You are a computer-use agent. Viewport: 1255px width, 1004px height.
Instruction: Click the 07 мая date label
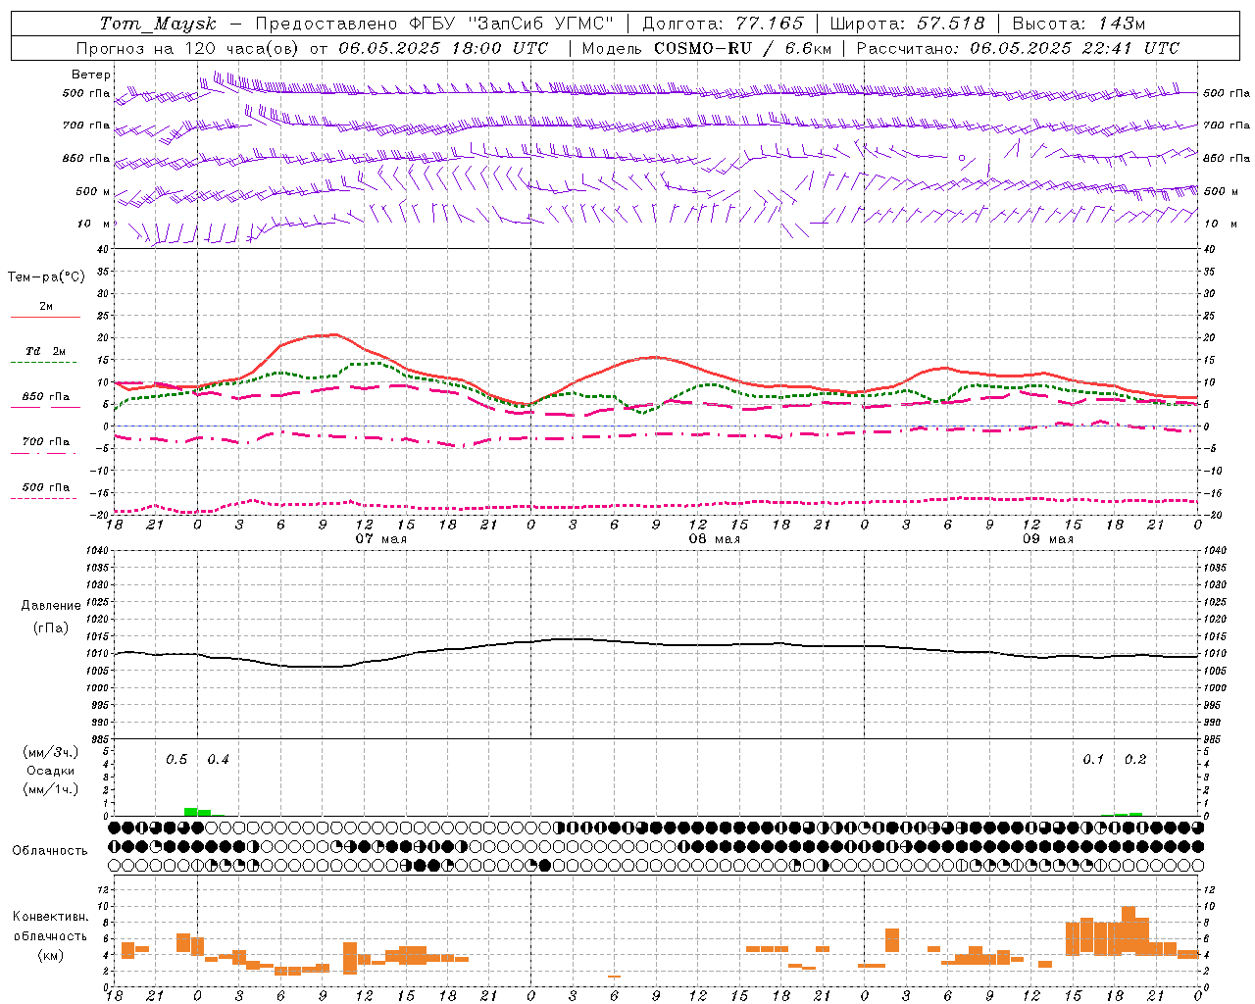(x=380, y=539)
